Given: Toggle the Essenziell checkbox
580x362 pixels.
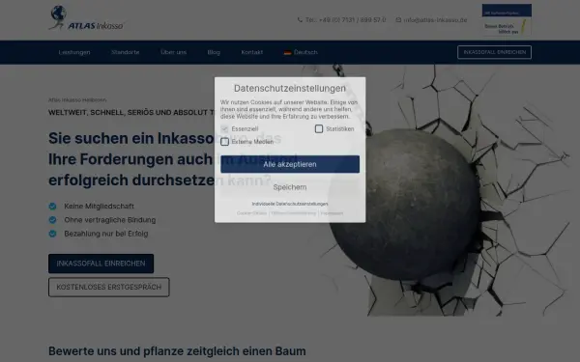Looking at the screenshot, I should coord(224,129).
